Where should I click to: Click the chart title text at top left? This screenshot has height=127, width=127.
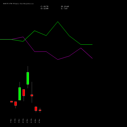18,4
